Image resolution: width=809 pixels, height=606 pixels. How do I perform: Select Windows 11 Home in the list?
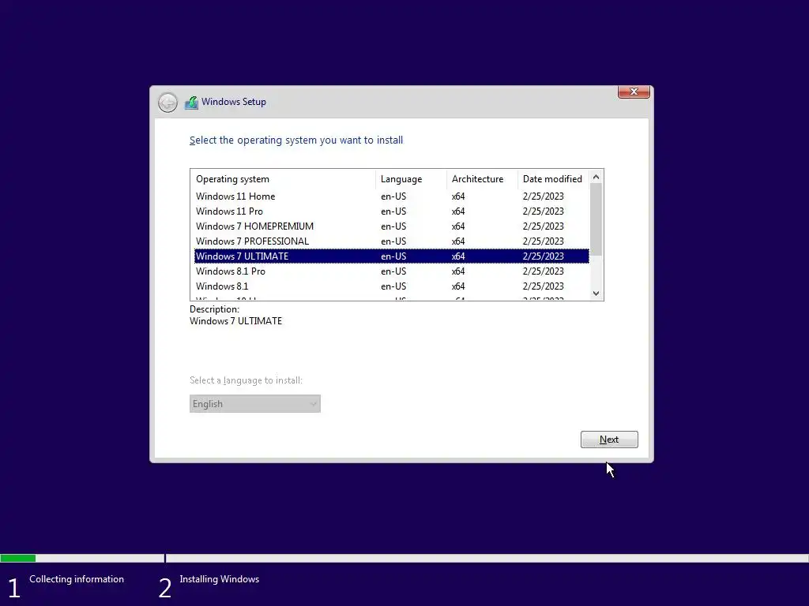392,196
